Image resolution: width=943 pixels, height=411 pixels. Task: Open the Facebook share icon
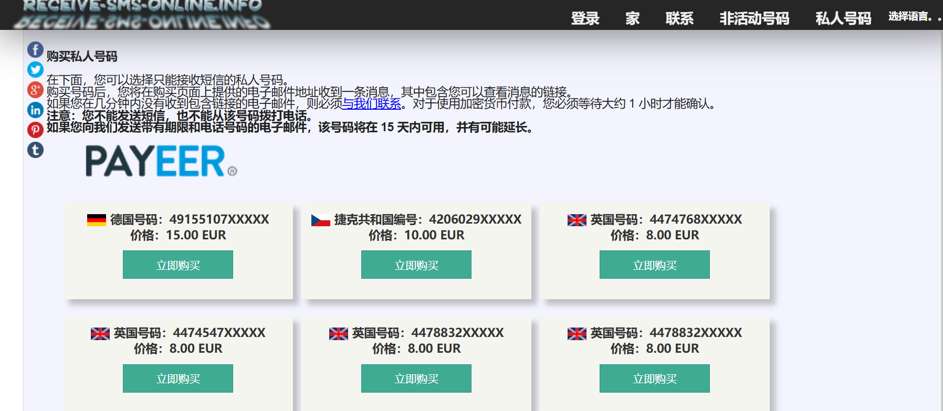pyautogui.click(x=35, y=50)
